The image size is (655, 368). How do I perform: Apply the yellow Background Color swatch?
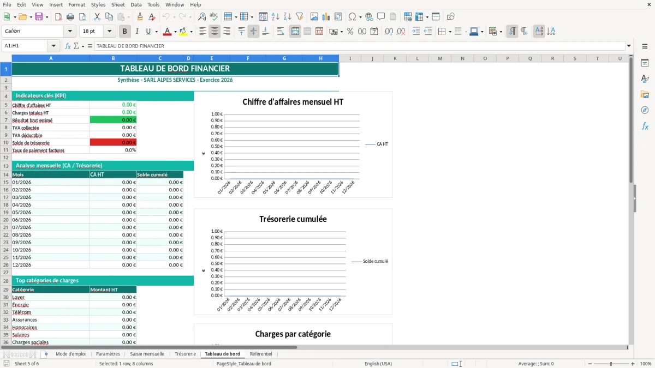click(x=183, y=32)
